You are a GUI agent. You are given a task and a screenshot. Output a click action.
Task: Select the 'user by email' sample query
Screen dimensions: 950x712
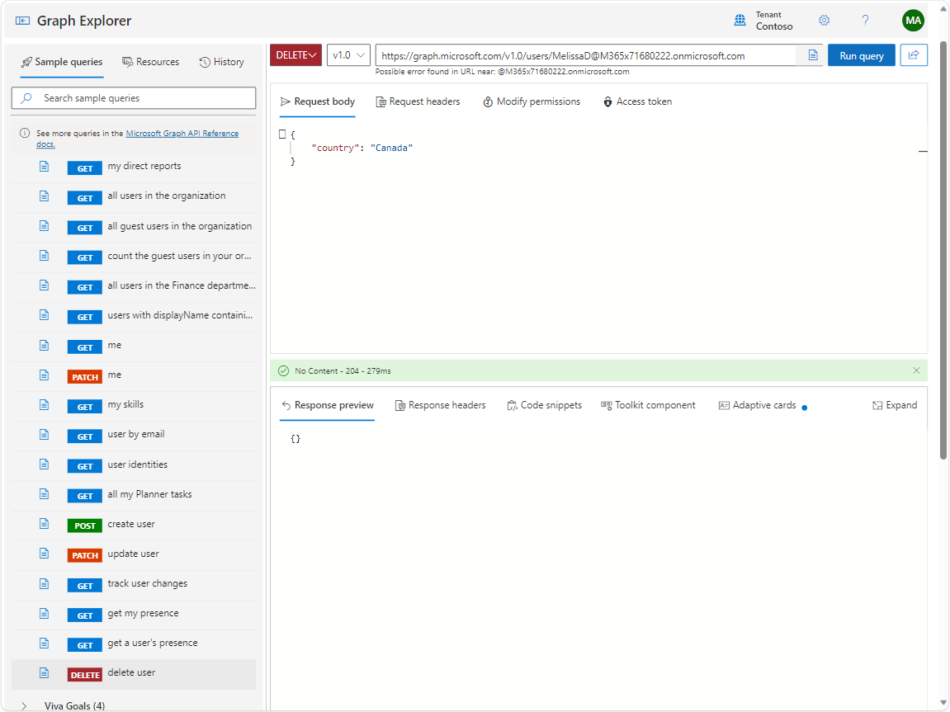tap(133, 436)
